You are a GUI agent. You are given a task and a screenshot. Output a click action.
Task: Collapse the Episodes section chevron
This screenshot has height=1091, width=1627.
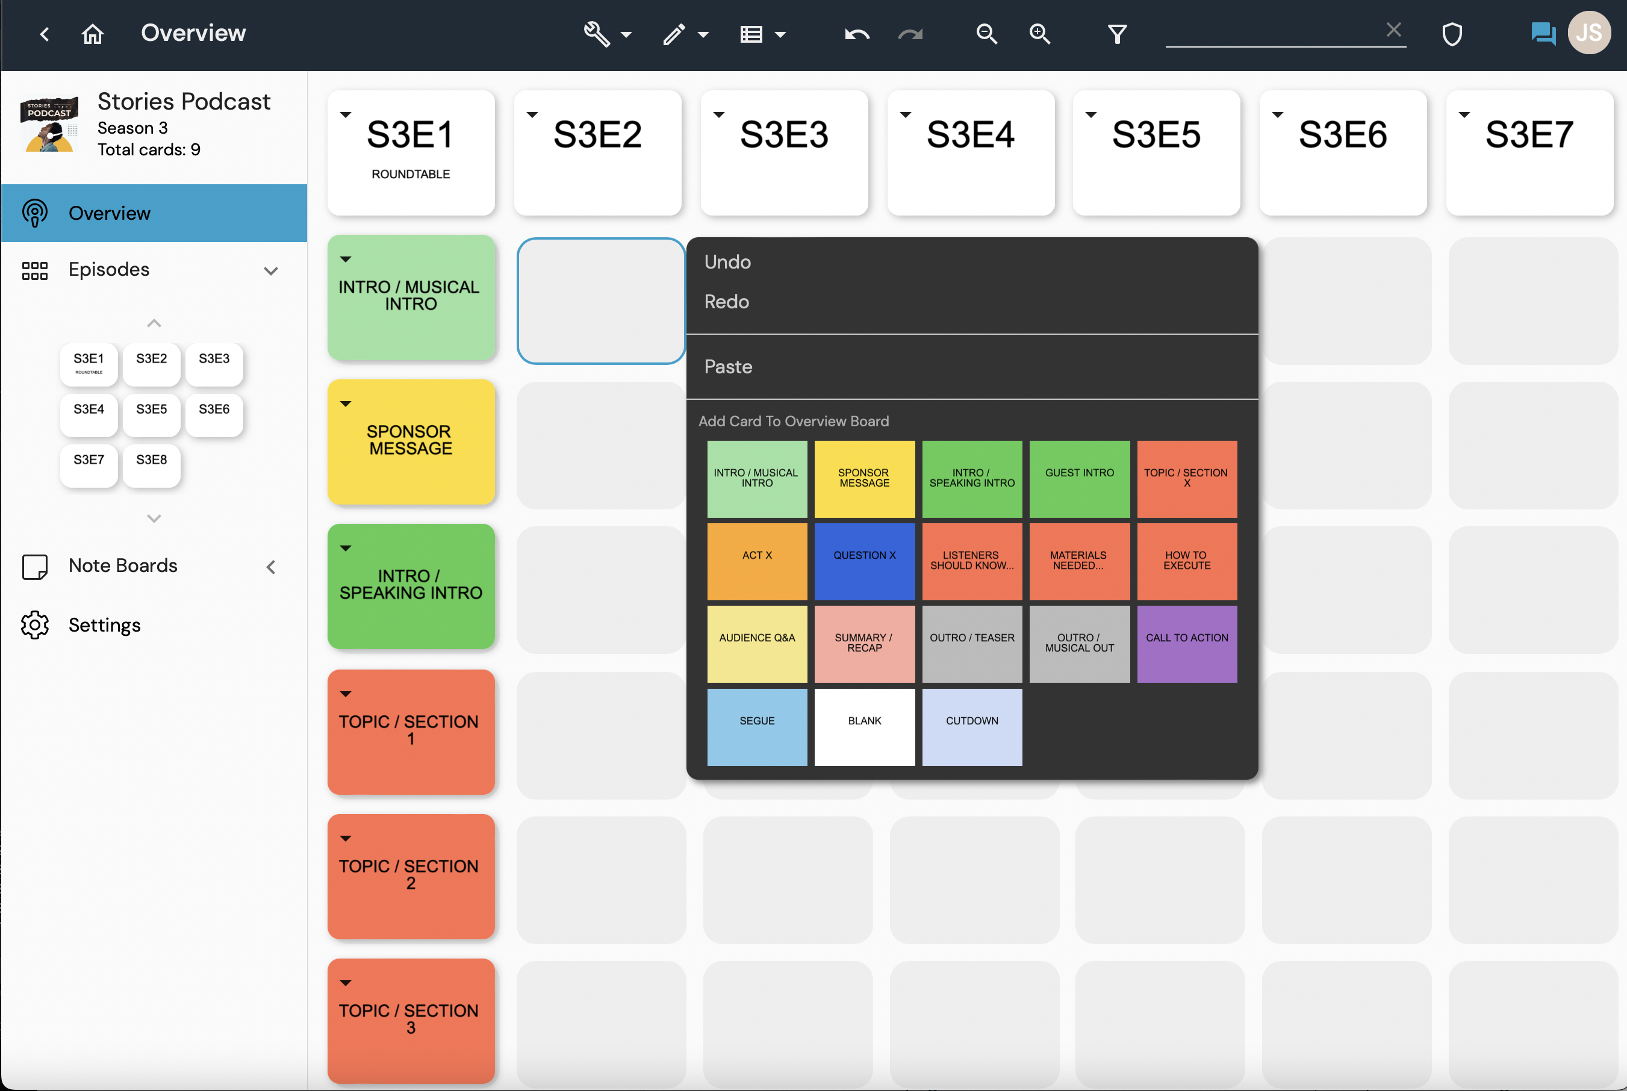pyautogui.click(x=272, y=271)
